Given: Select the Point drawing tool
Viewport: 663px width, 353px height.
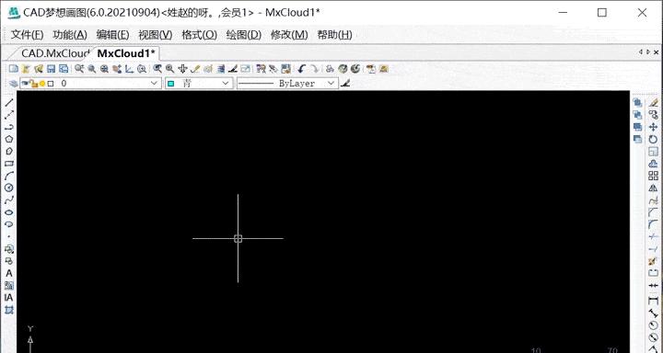Looking at the screenshot, I should pos(9,236).
